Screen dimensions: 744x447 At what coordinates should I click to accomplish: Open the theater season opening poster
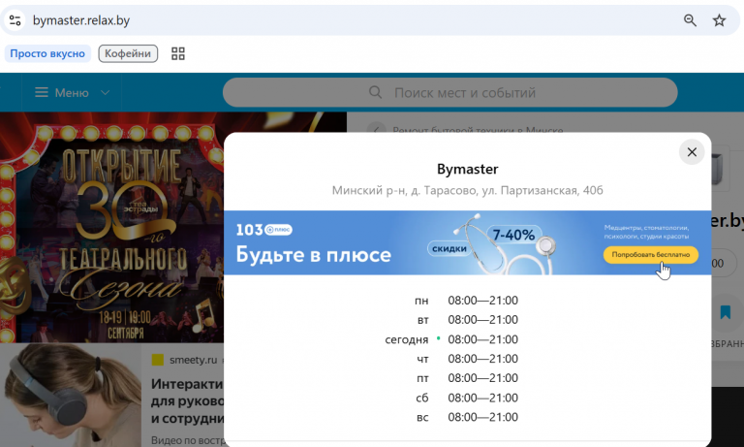click(111, 227)
